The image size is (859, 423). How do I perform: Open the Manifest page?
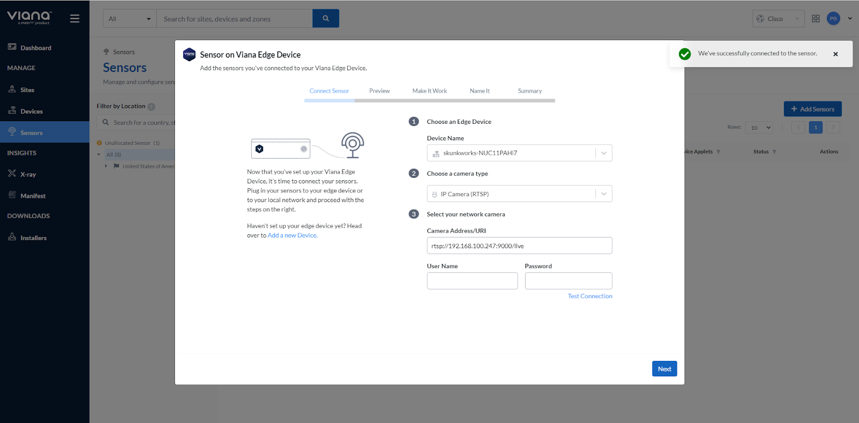[33, 196]
